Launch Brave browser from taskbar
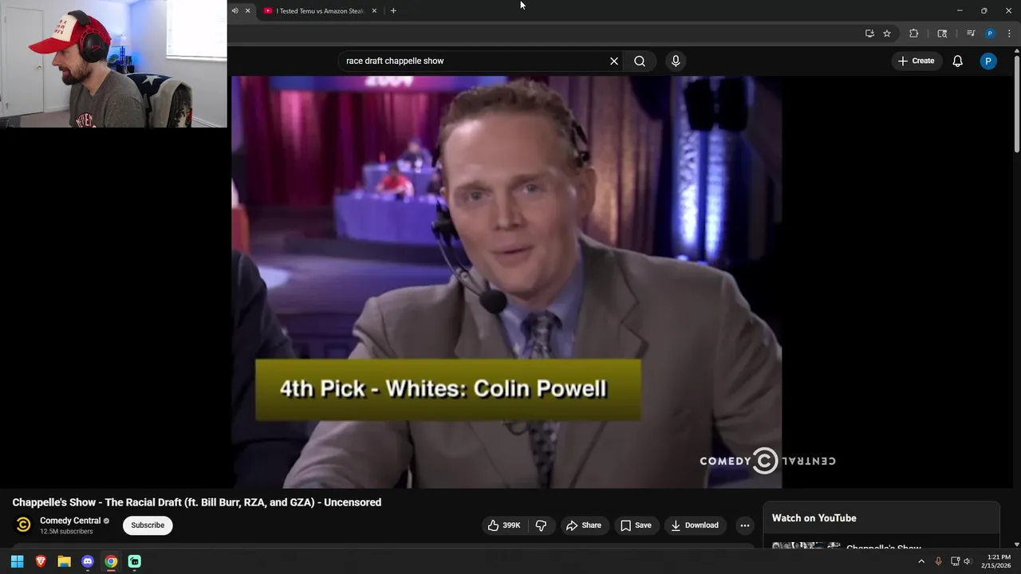The width and height of the screenshot is (1021, 574). tap(41, 561)
